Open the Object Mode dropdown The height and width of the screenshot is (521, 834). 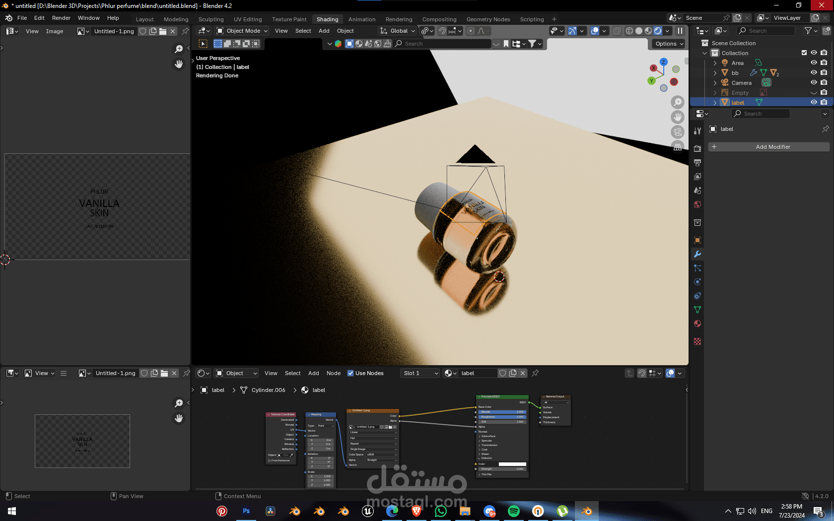click(242, 31)
